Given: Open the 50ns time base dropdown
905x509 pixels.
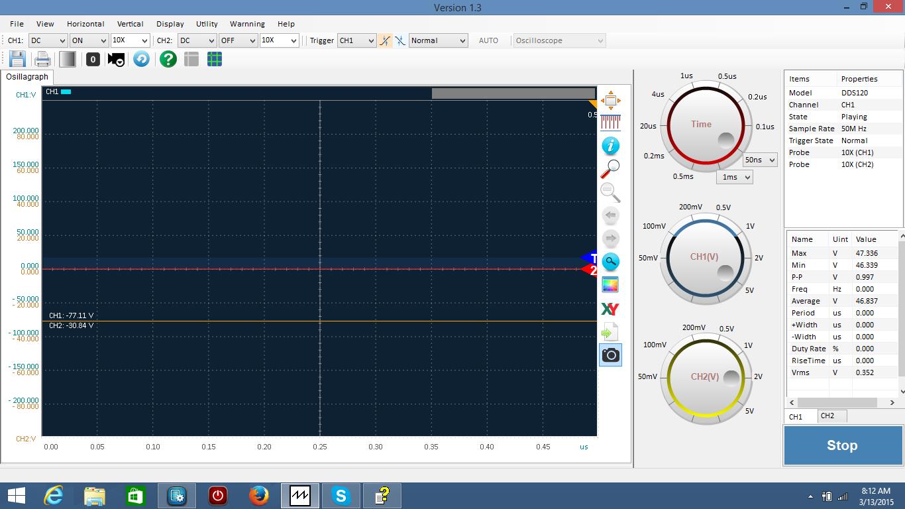Looking at the screenshot, I should [x=759, y=160].
